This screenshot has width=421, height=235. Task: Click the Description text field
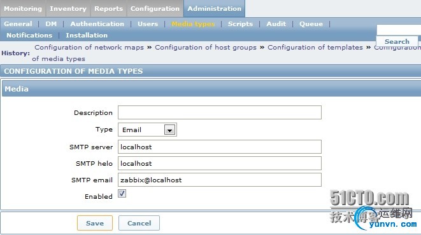(220, 112)
